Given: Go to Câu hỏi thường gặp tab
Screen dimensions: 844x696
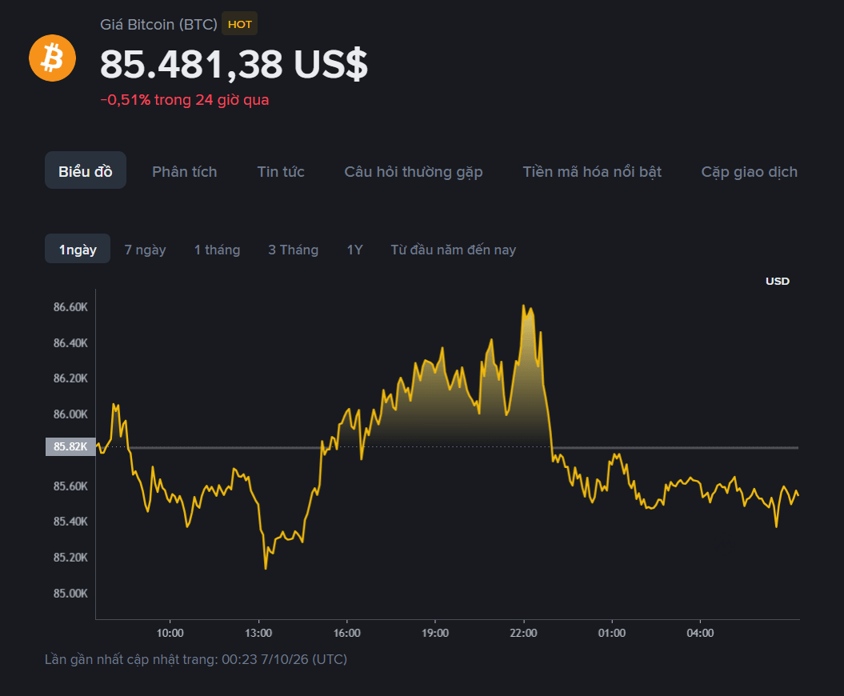Looking at the screenshot, I should point(414,172).
